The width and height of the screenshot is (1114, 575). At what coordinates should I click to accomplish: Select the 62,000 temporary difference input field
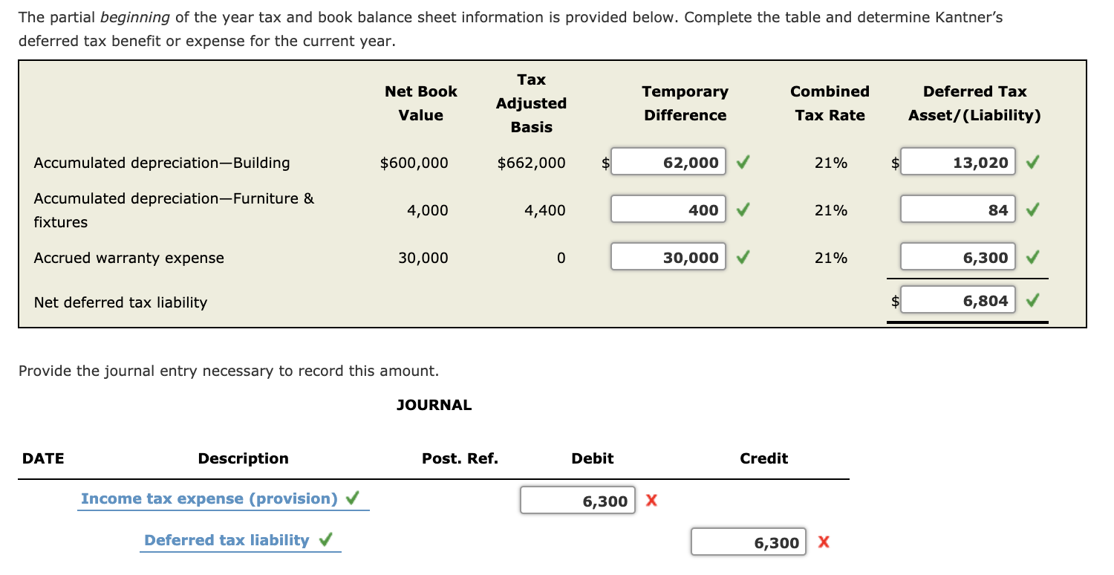tap(668, 162)
